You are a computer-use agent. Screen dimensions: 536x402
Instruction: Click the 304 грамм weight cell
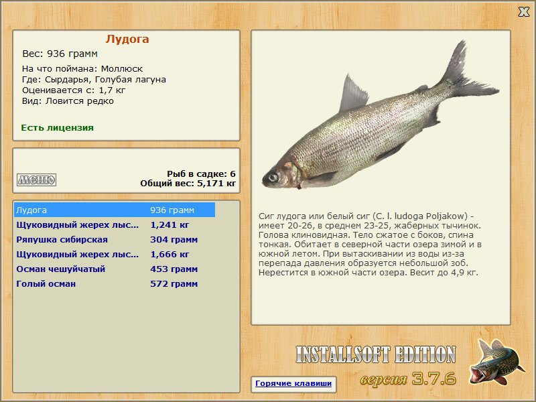174,240
